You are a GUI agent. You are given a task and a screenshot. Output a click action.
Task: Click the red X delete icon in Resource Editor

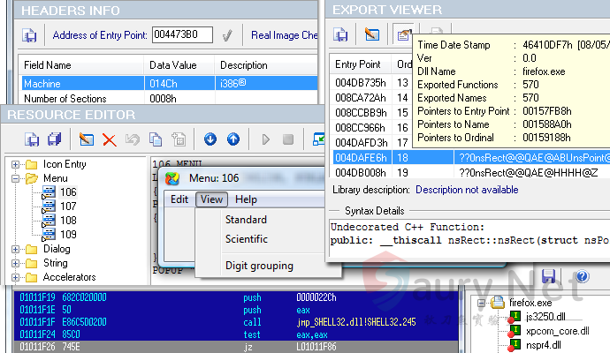[110, 139]
